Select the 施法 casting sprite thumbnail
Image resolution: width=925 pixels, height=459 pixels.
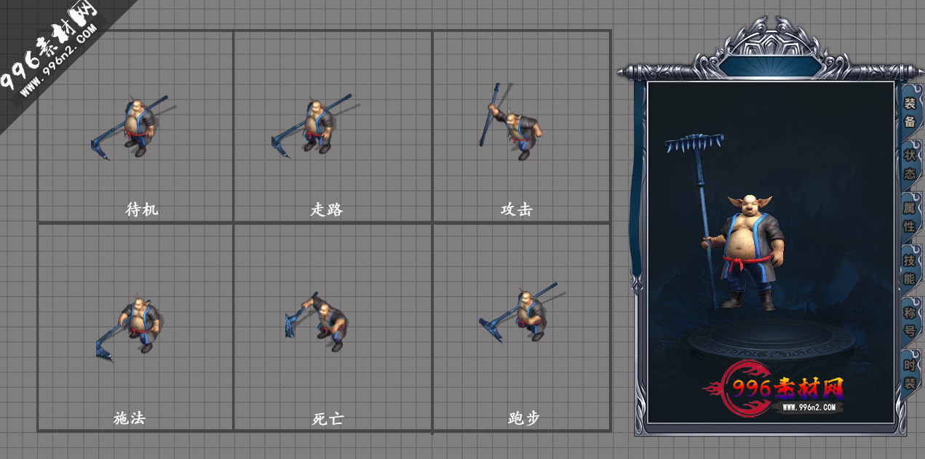(x=130, y=327)
